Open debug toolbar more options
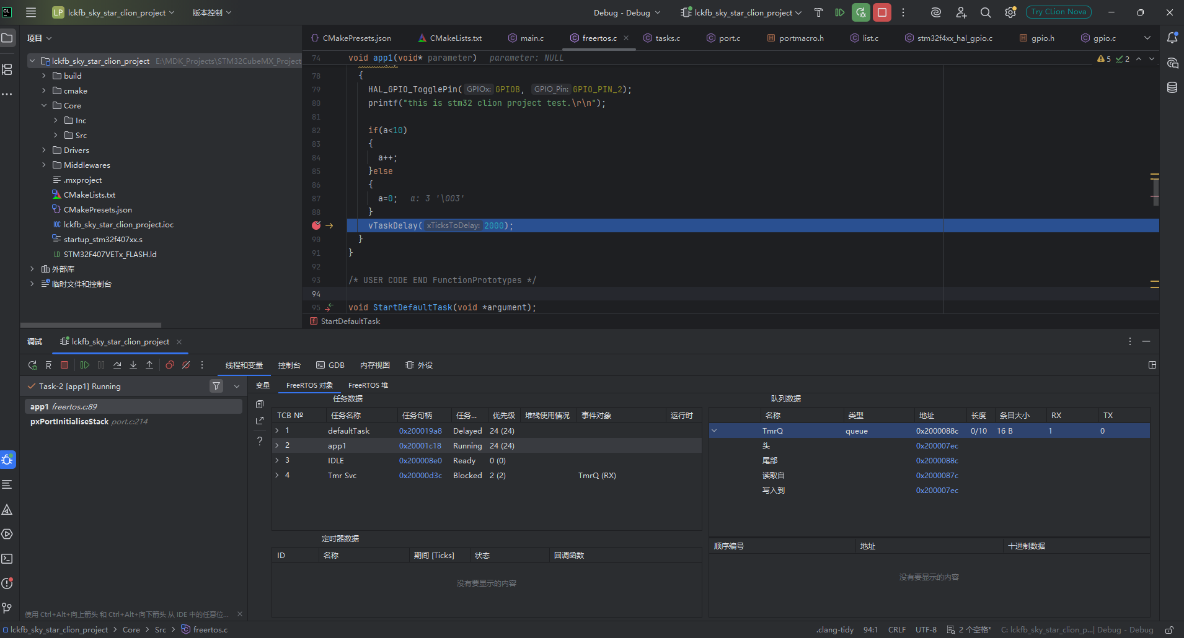Screen dimensions: 1184x638 pyautogui.click(x=202, y=365)
